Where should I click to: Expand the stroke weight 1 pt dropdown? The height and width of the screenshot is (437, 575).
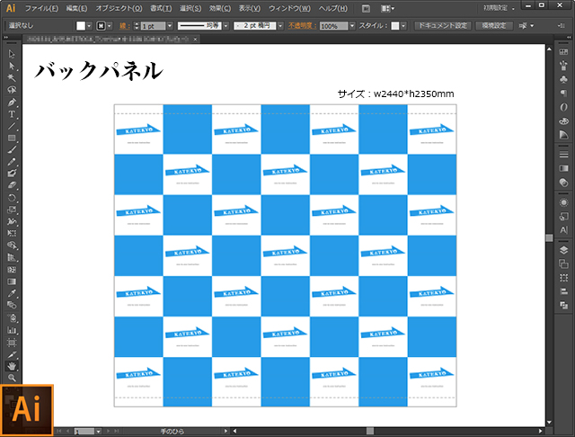click(x=170, y=26)
